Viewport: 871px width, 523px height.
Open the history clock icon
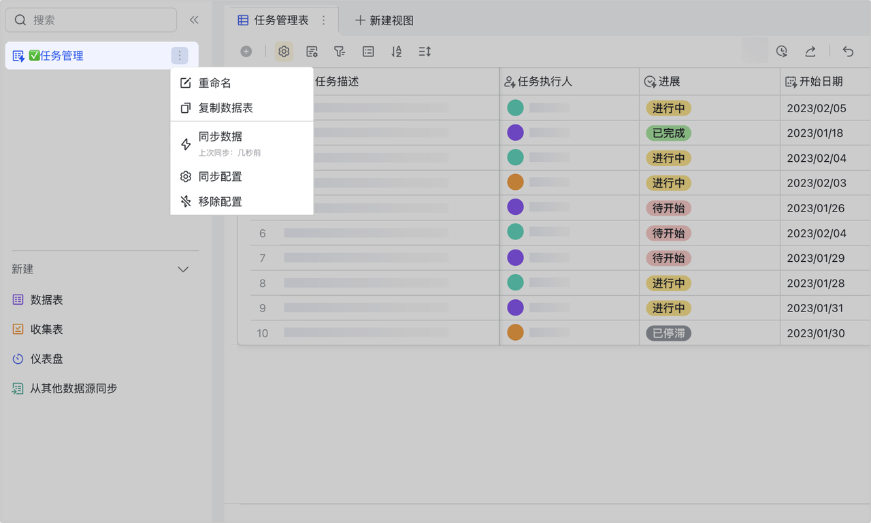(782, 52)
